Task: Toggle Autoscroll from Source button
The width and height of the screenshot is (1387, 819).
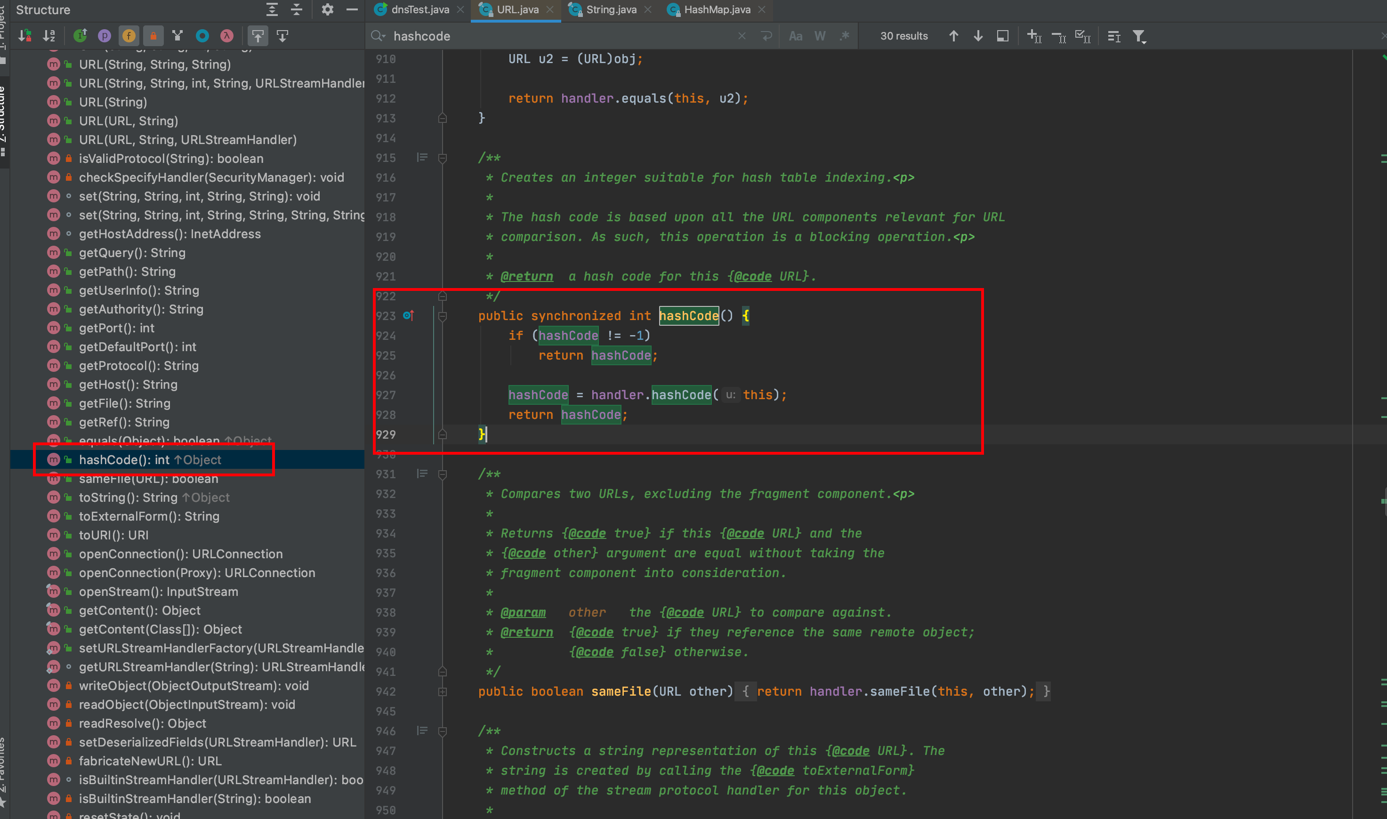Action: point(282,36)
